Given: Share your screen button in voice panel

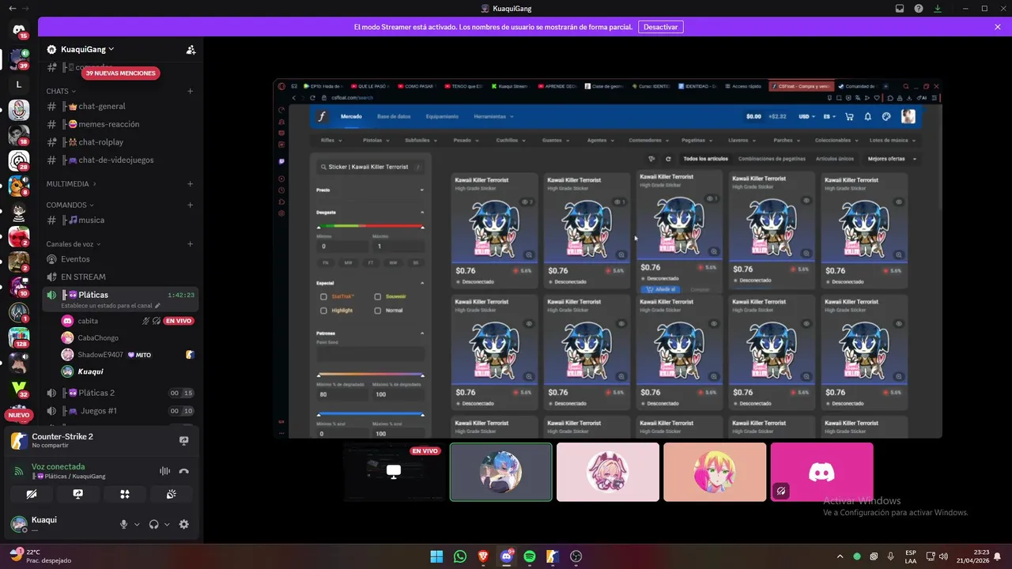Looking at the screenshot, I should [x=77, y=494].
